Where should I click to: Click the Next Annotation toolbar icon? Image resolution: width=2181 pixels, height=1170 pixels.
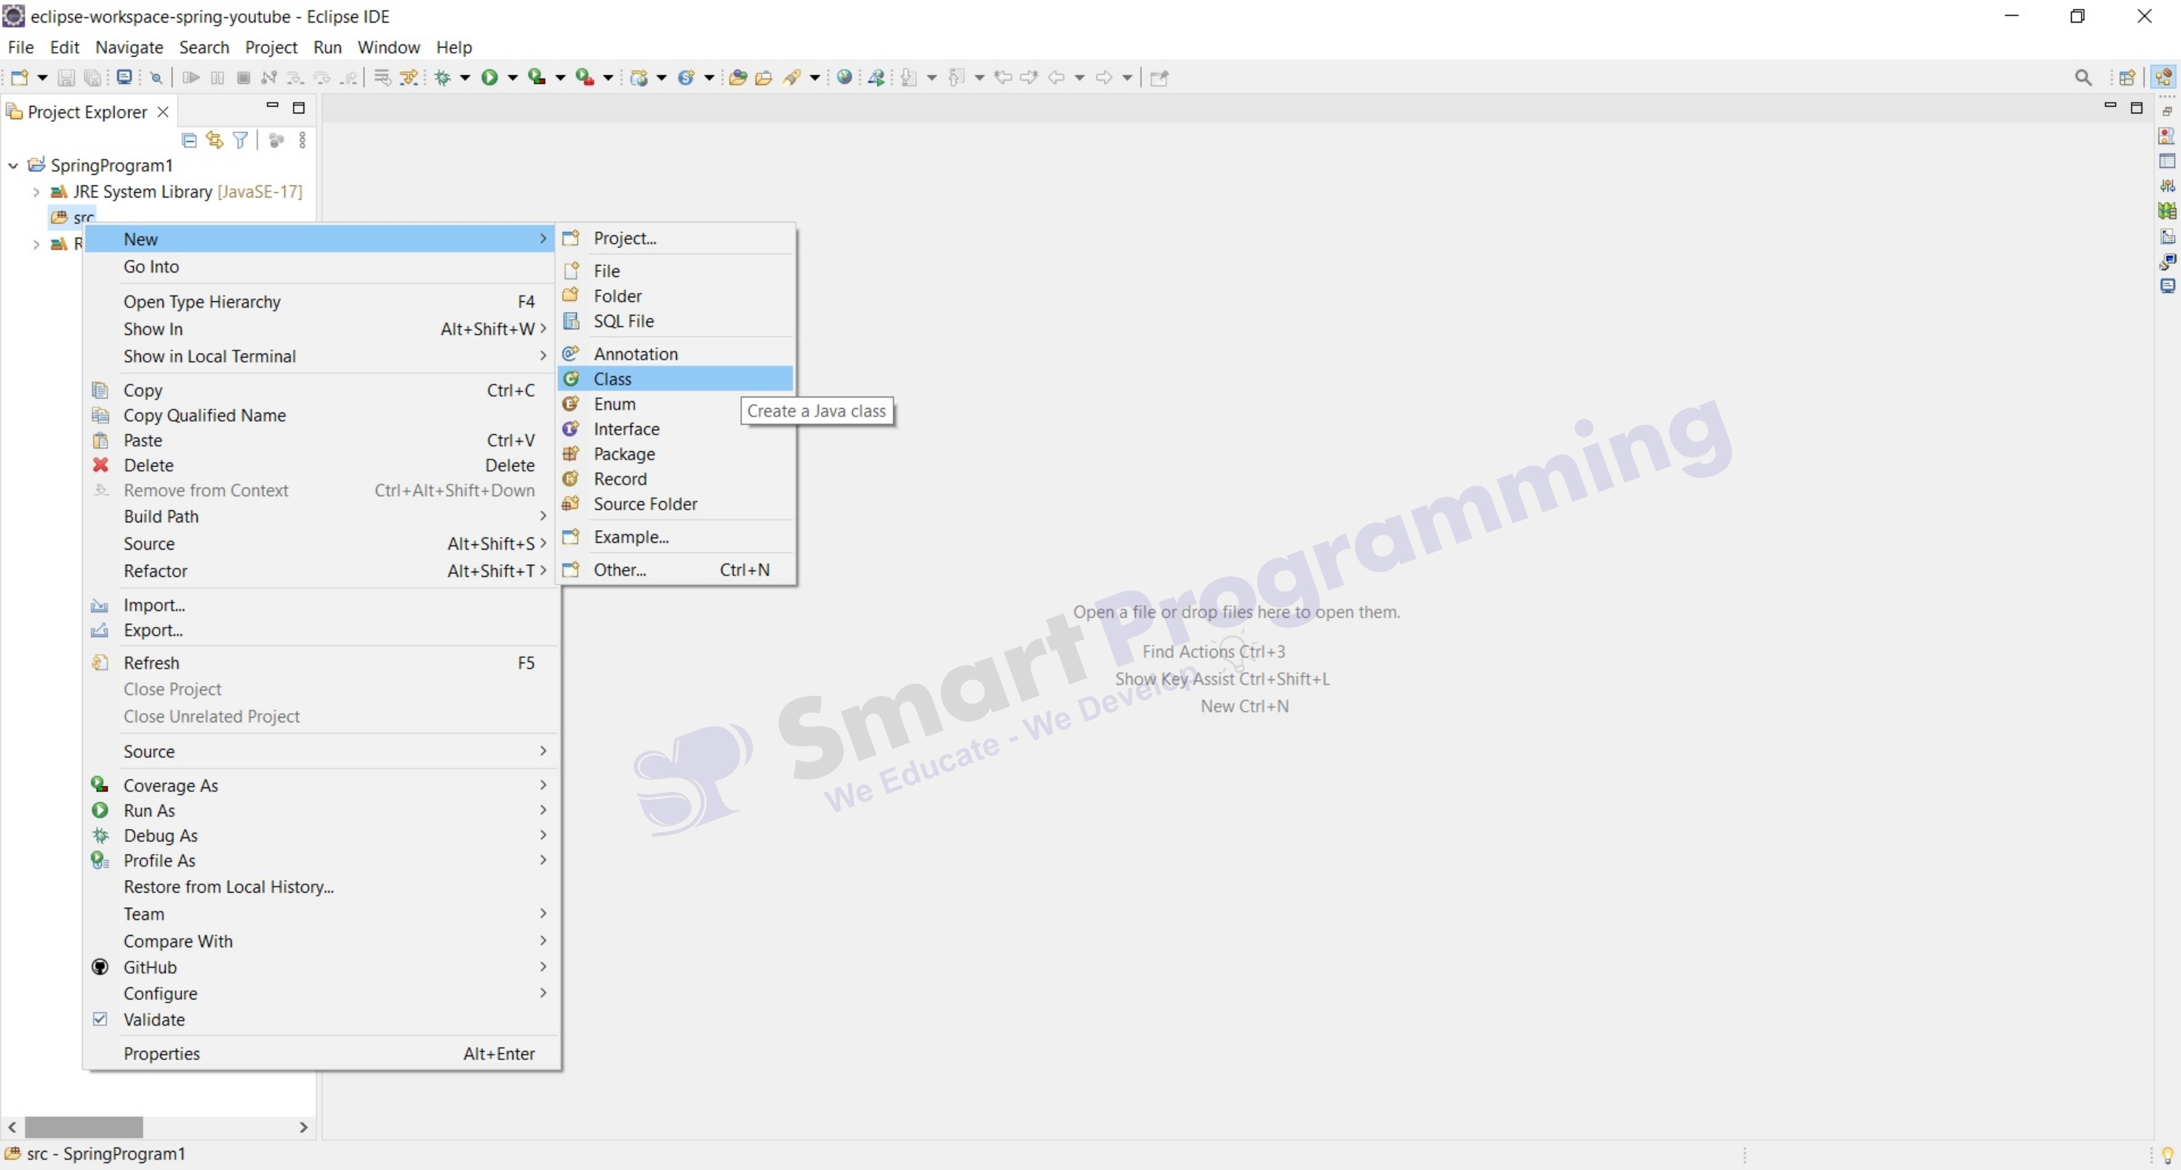[909, 78]
